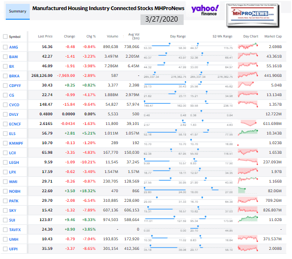Viewport: 292px width, 259px height.
Task: Open the Summary tab
Action: tap(16, 12)
